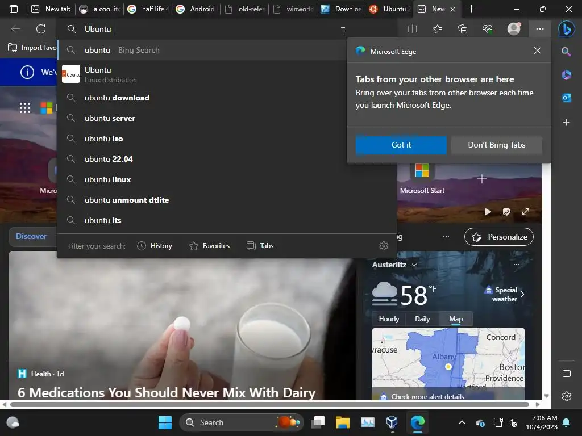Click the edit background icon
Viewport: 582px width, 436px height.
506,212
